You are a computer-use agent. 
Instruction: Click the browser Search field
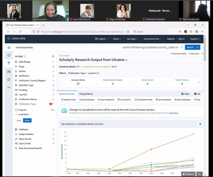pos(150,32)
